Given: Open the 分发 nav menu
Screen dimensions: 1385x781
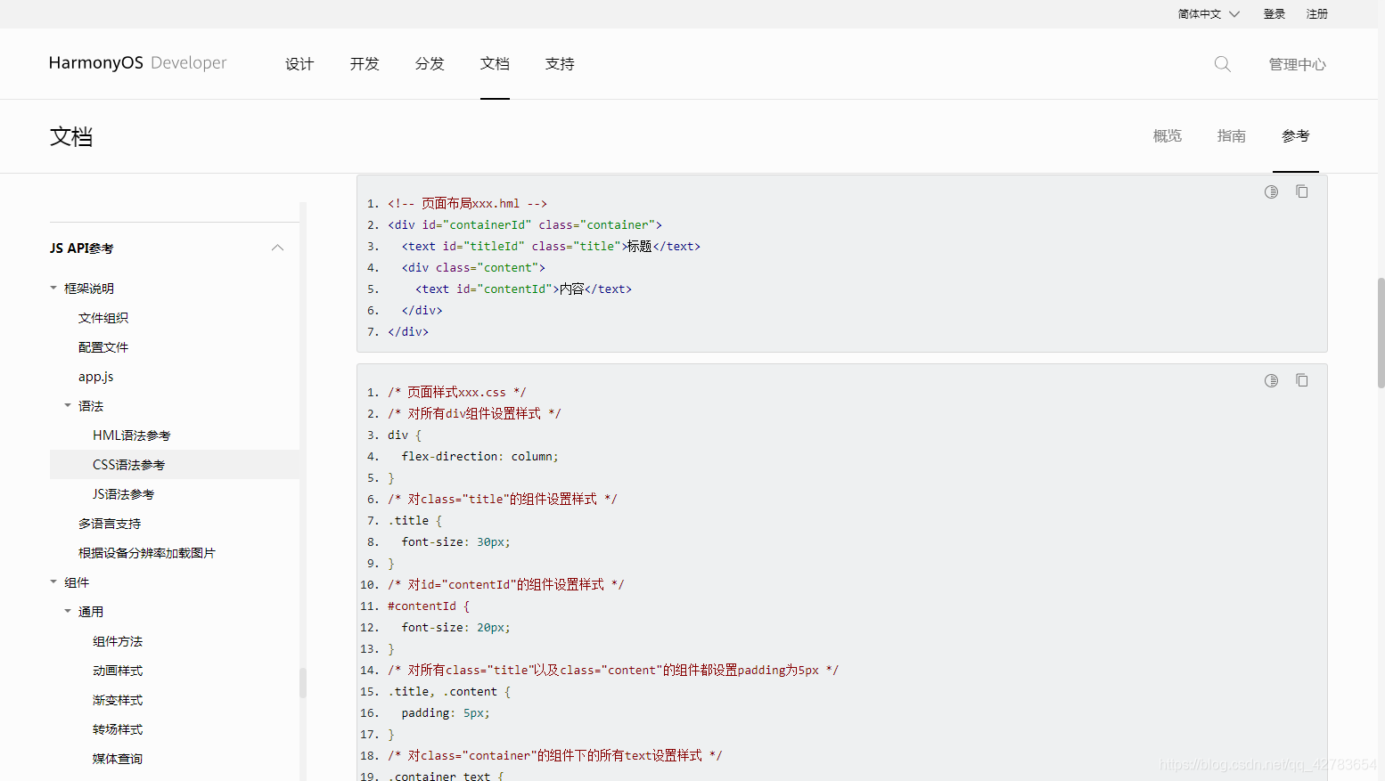Looking at the screenshot, I should (430, 64).
